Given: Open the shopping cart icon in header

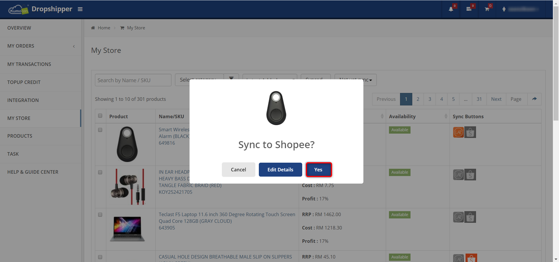Looking at the screenshot, I should (487, 9).
